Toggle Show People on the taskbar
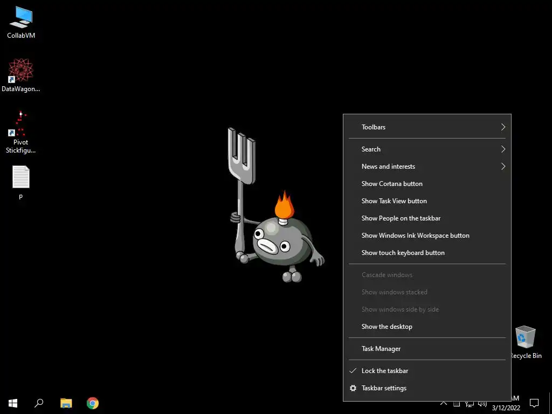Image resolution: width=552 pixels, height=414 pixels. (427, 218)
